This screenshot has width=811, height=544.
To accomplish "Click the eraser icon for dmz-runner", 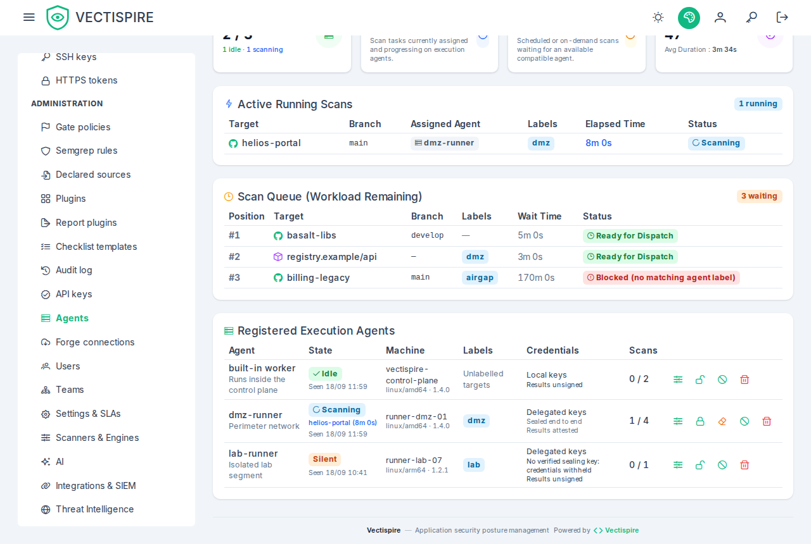I will pyautogui.click(x=722, y=421).
